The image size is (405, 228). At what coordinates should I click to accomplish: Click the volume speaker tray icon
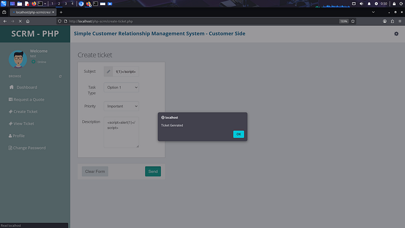(x=362, y=3)
